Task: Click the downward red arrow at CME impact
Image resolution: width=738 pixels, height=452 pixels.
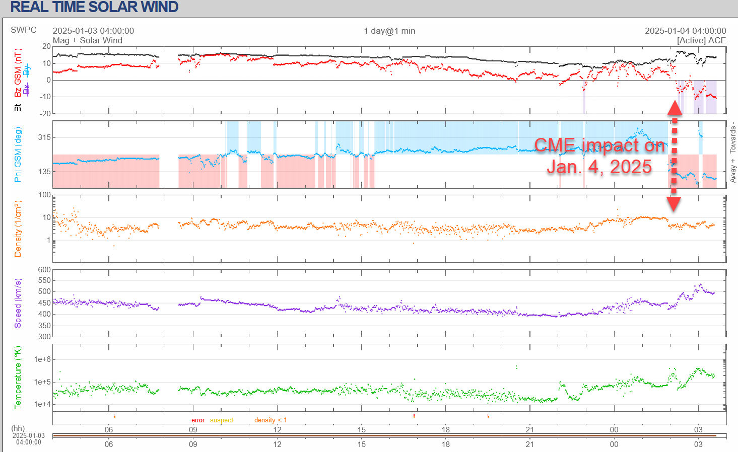Action: (x=674, y=203)
